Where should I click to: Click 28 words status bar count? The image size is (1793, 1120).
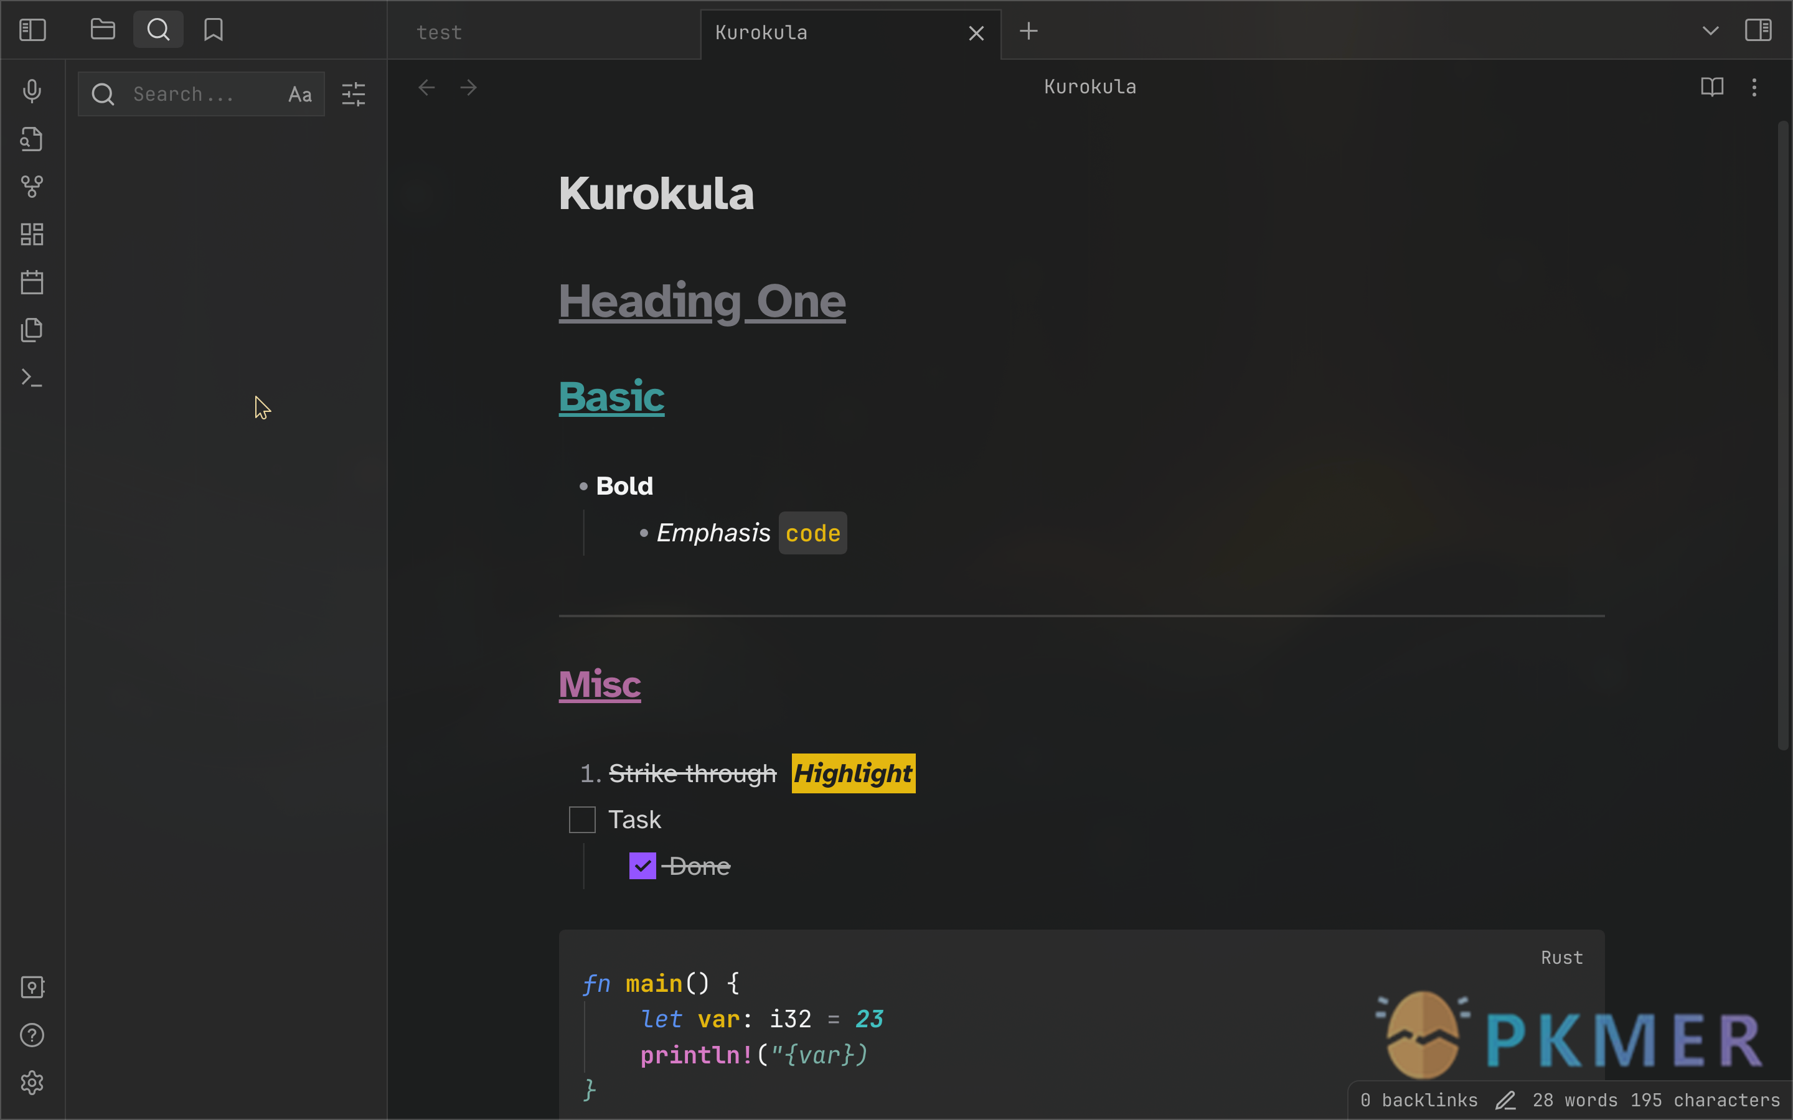1575,1100
